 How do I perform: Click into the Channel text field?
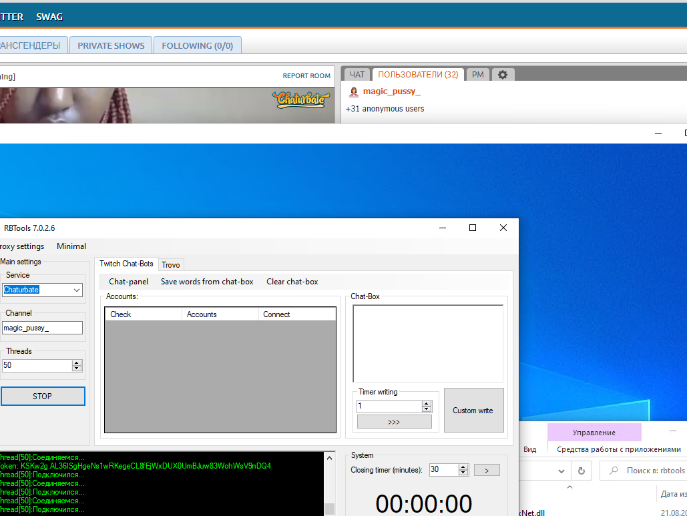pyautogui.click(x=42, y=328)
